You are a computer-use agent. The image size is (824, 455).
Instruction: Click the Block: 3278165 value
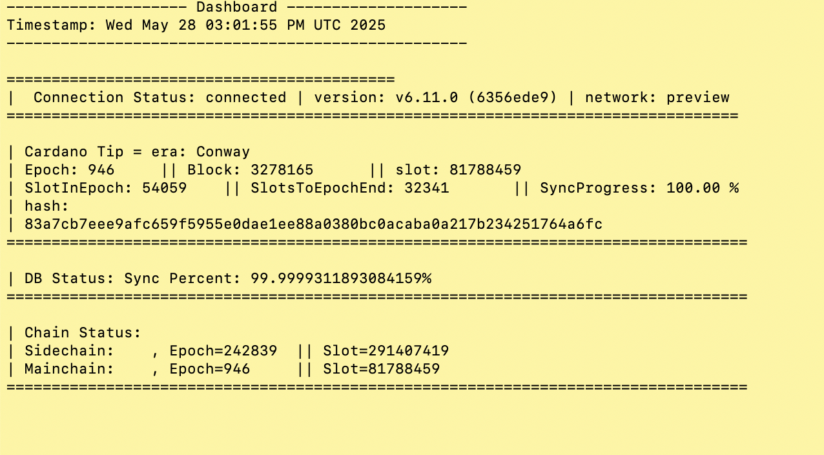click(250, 170)
